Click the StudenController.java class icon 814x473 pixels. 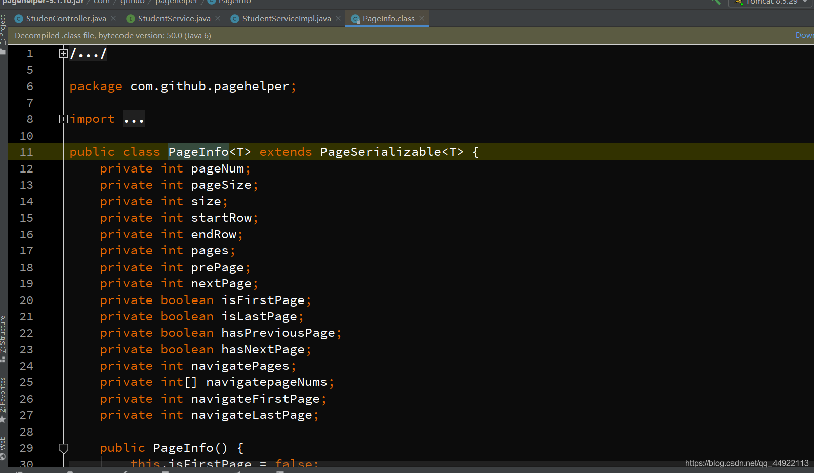pos(19,19)
